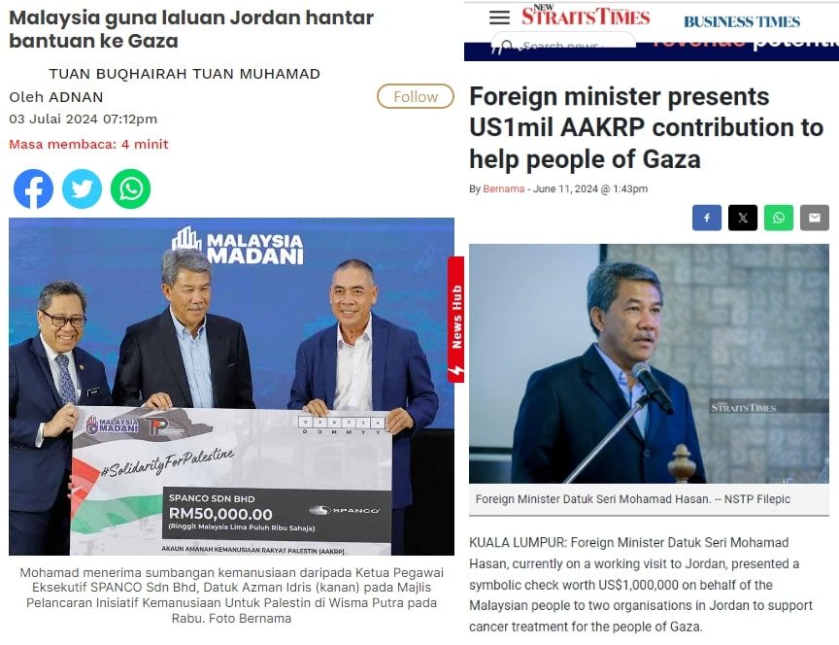Share article via round Twitter icon
This screenshot has width=839, height=645.
pos(82,189)
